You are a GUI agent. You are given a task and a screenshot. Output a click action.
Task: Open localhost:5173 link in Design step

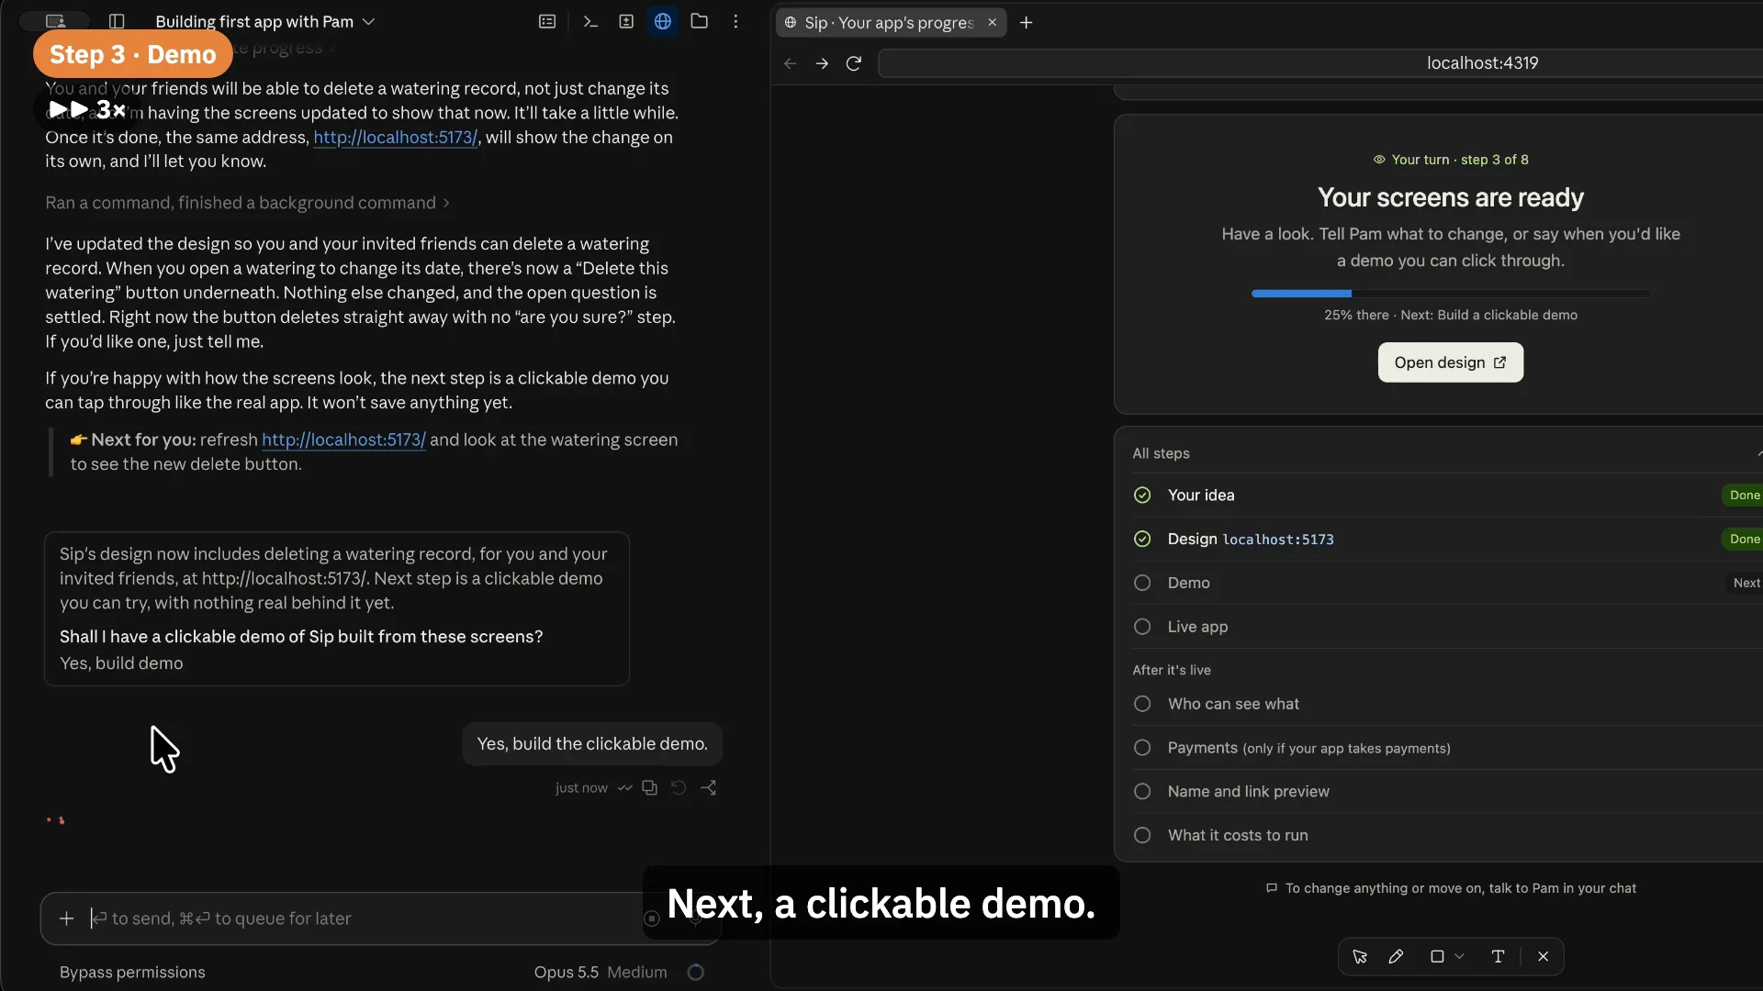pyautogui.click(x=1278, y=540)
